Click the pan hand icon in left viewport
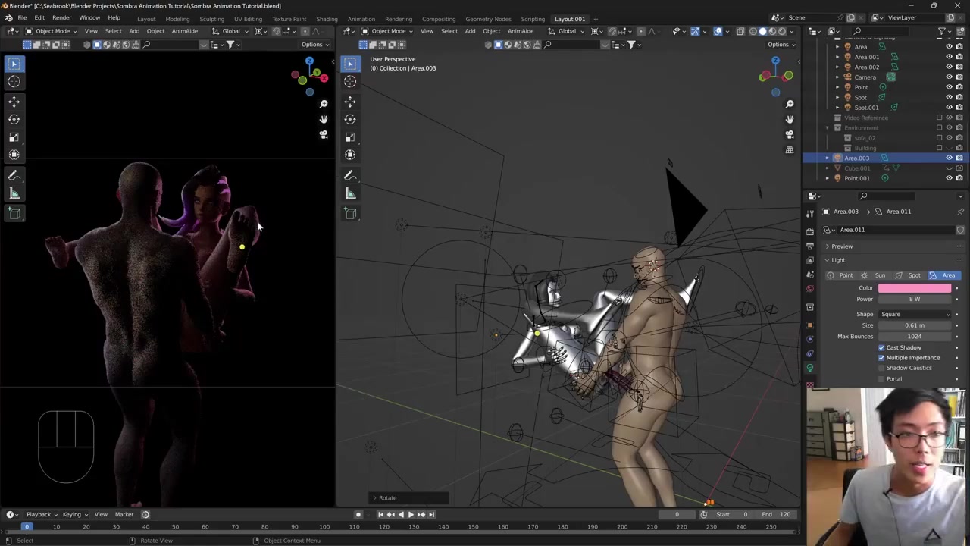Screen dimensions: 970x546 tap(324, 119)
